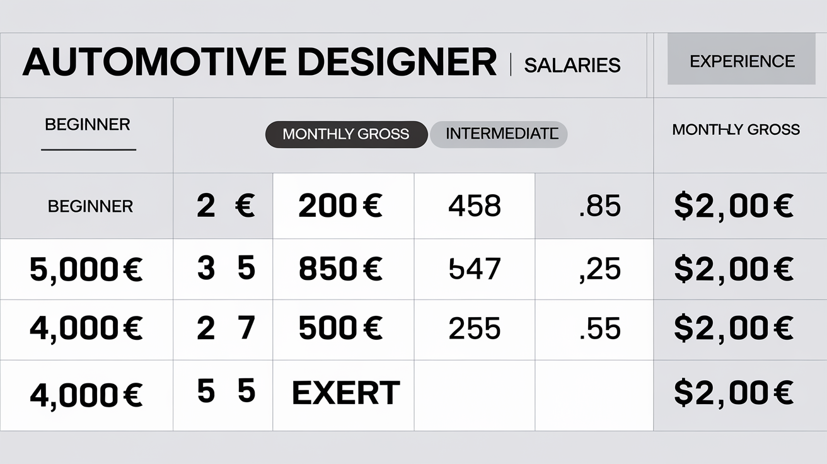Click the Experience button in header

coord(741,61)
